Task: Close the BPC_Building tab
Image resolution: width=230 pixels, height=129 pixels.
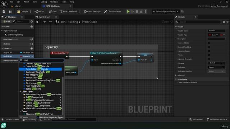Action: (x=70, y=6)
